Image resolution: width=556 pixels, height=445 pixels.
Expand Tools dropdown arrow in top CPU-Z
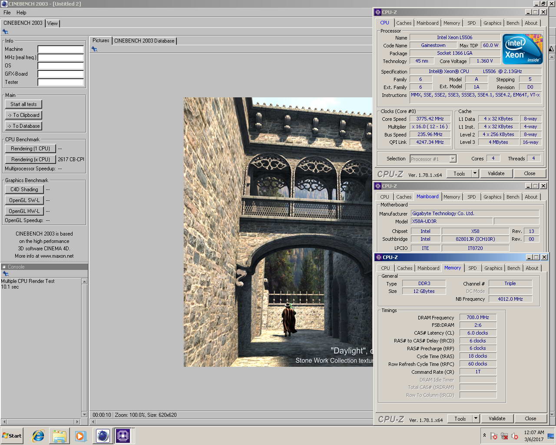coord(475,173)
